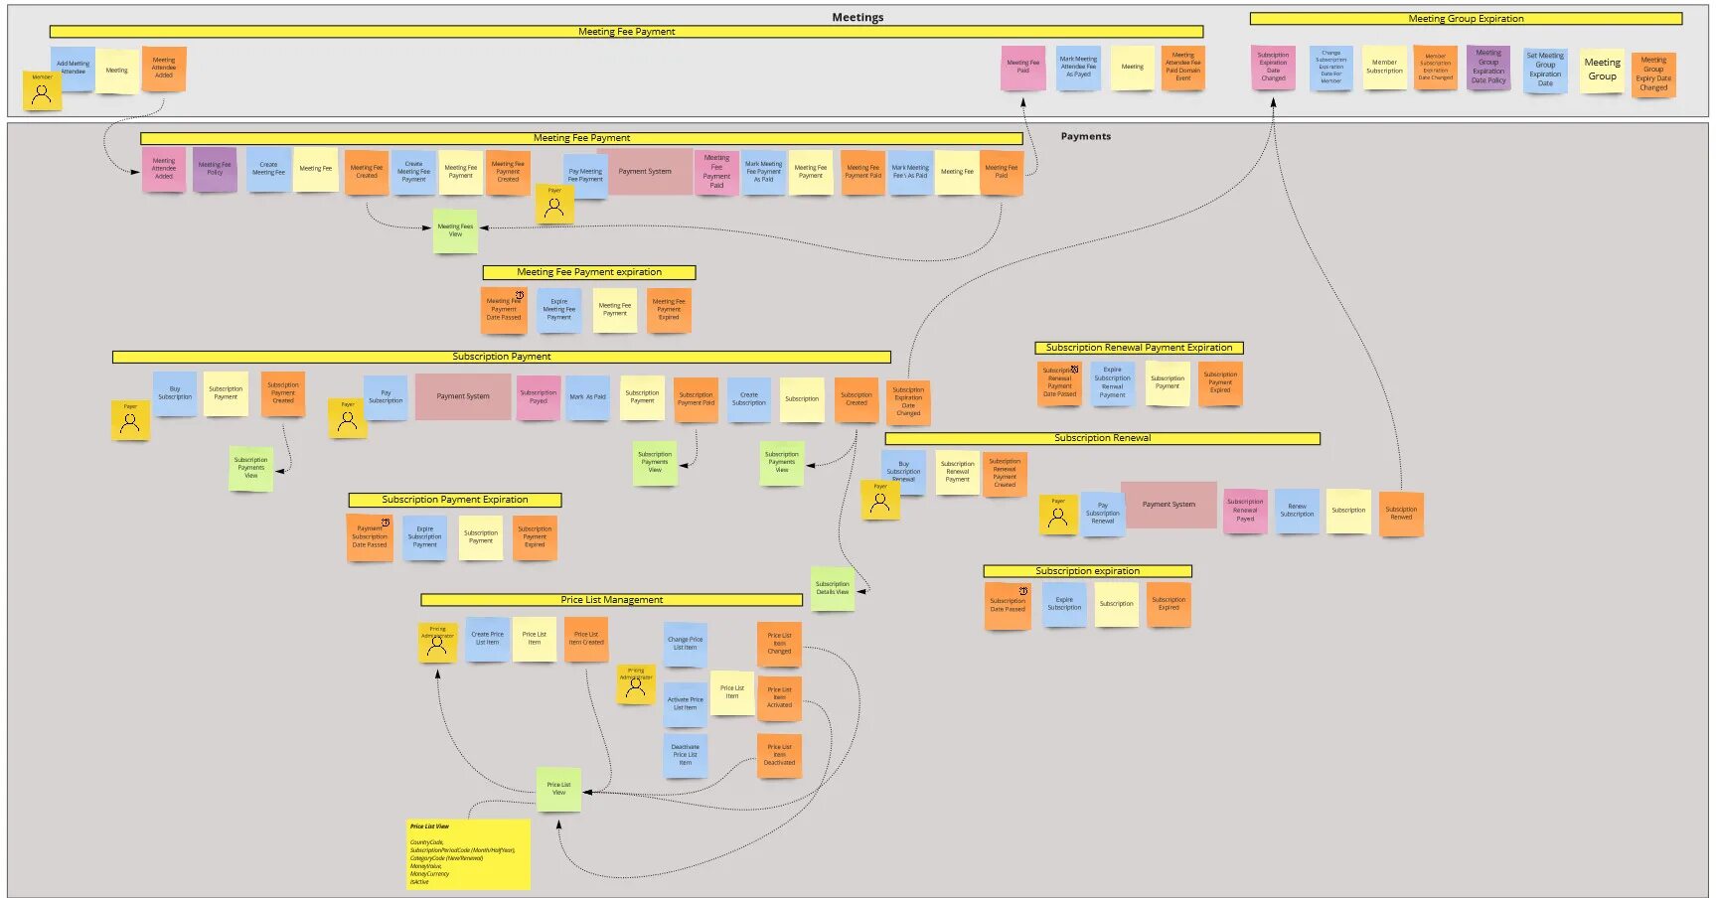Select Meeting Attendee Fee Paid Domain Event note
The width and height of the screenshot is (1716, 898).
1183,68
